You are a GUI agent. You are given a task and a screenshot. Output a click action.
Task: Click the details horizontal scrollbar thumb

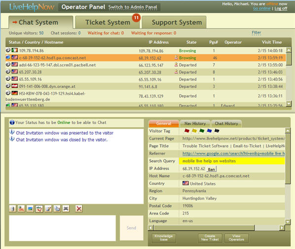[x=204, y=228]
